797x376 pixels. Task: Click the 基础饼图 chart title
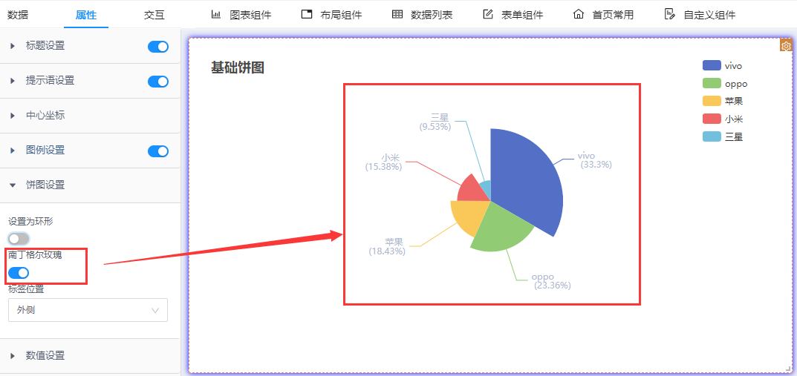pyautogui.click(x=238, y=67)
